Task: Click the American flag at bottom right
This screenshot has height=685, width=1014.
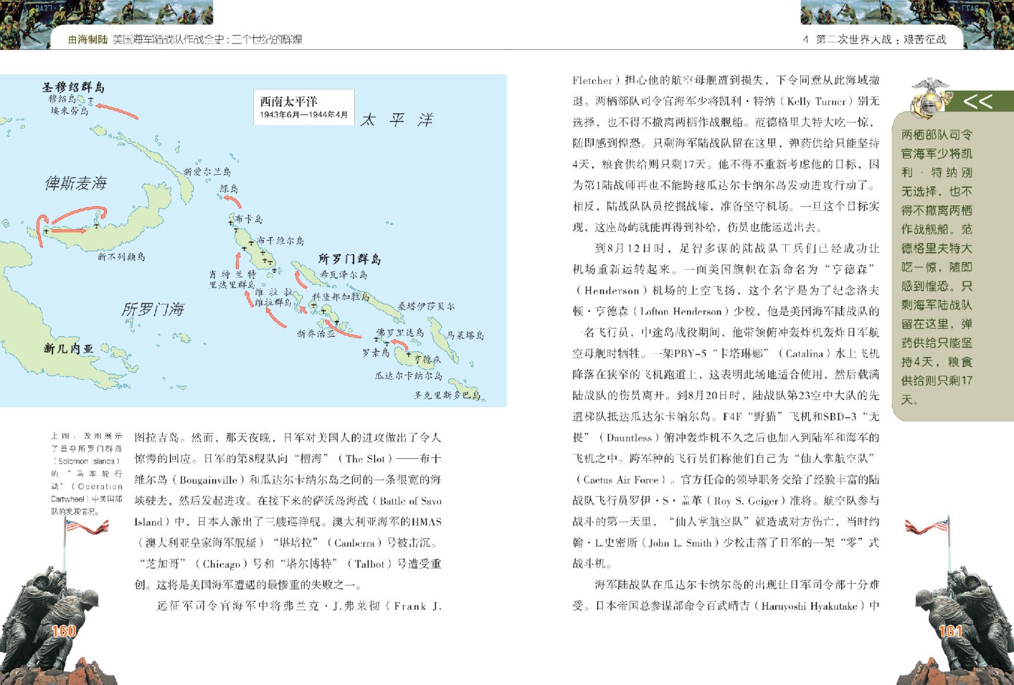Action: [927, 527]
